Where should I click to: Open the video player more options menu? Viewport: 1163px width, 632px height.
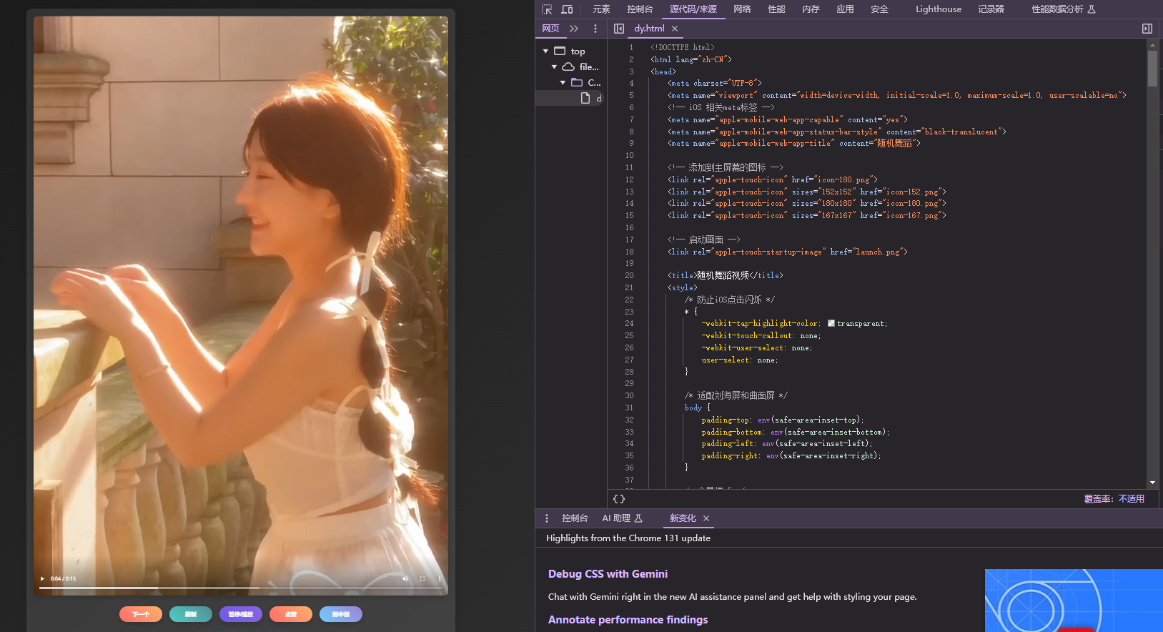click(439, 578)
